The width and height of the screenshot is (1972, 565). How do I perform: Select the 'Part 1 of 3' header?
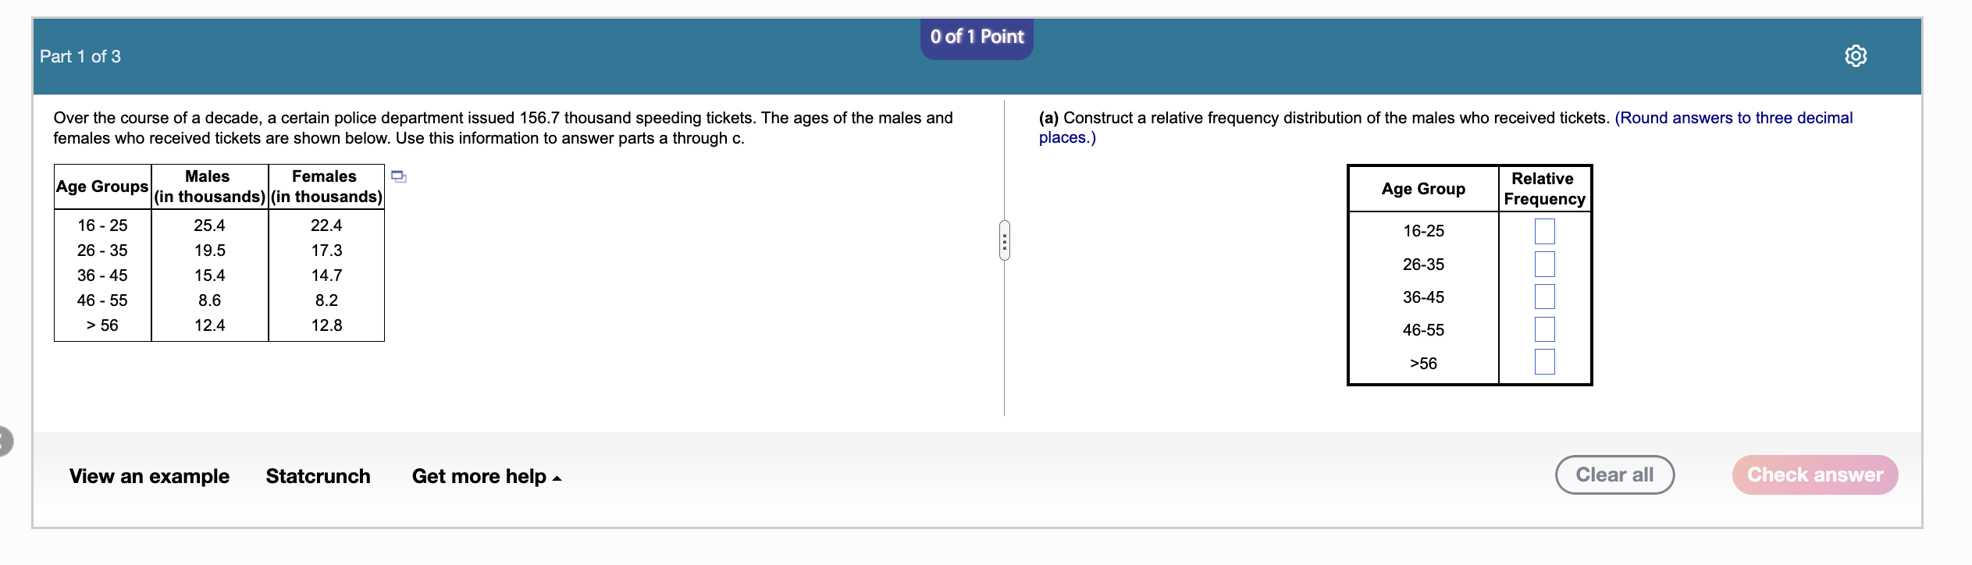(x=80, y=56)
